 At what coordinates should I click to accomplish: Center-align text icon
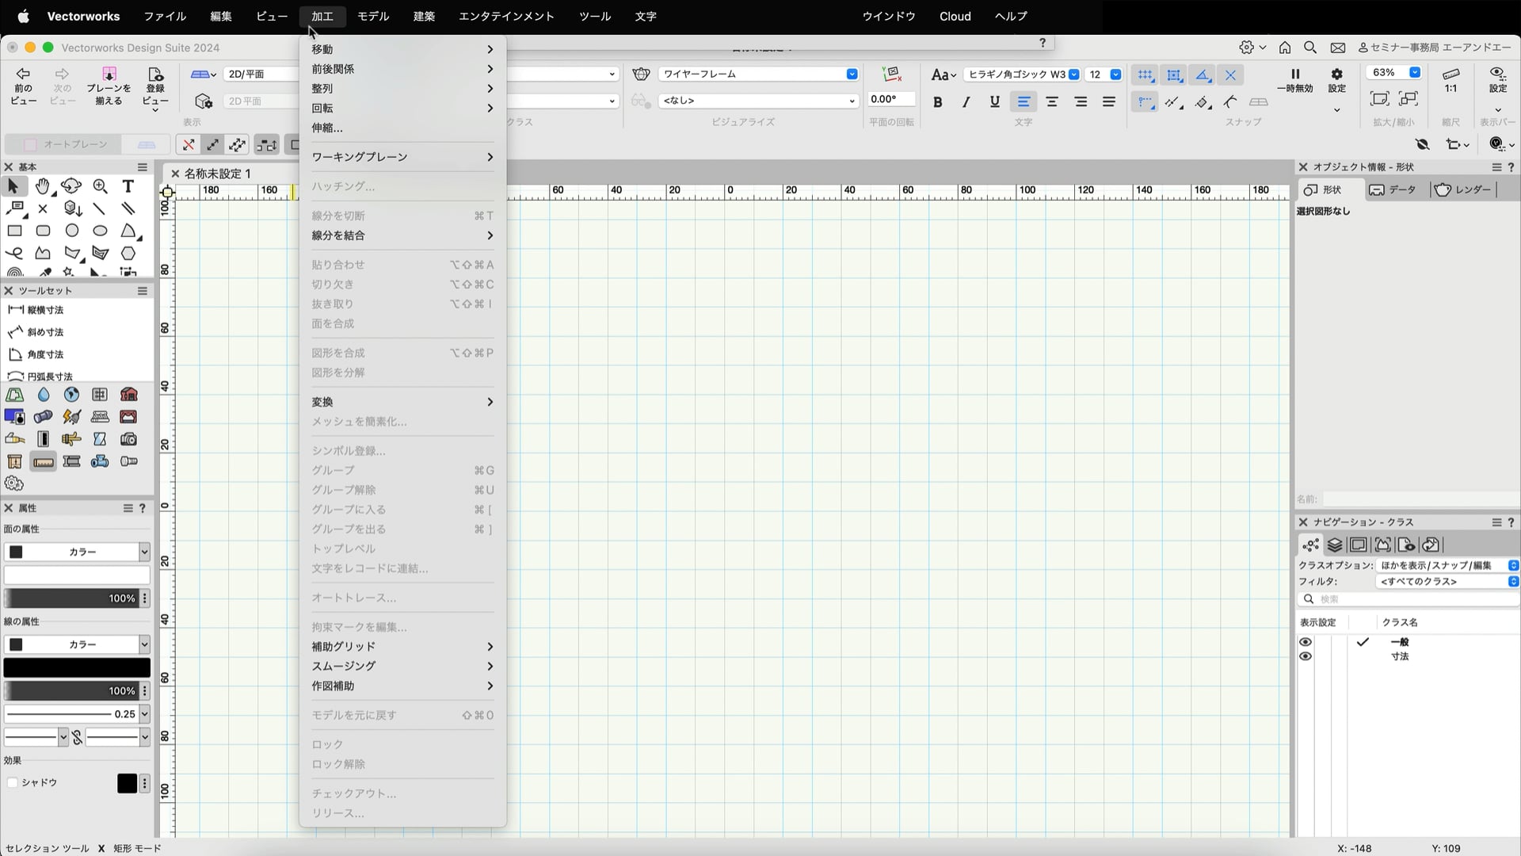tap(1052, 101)
